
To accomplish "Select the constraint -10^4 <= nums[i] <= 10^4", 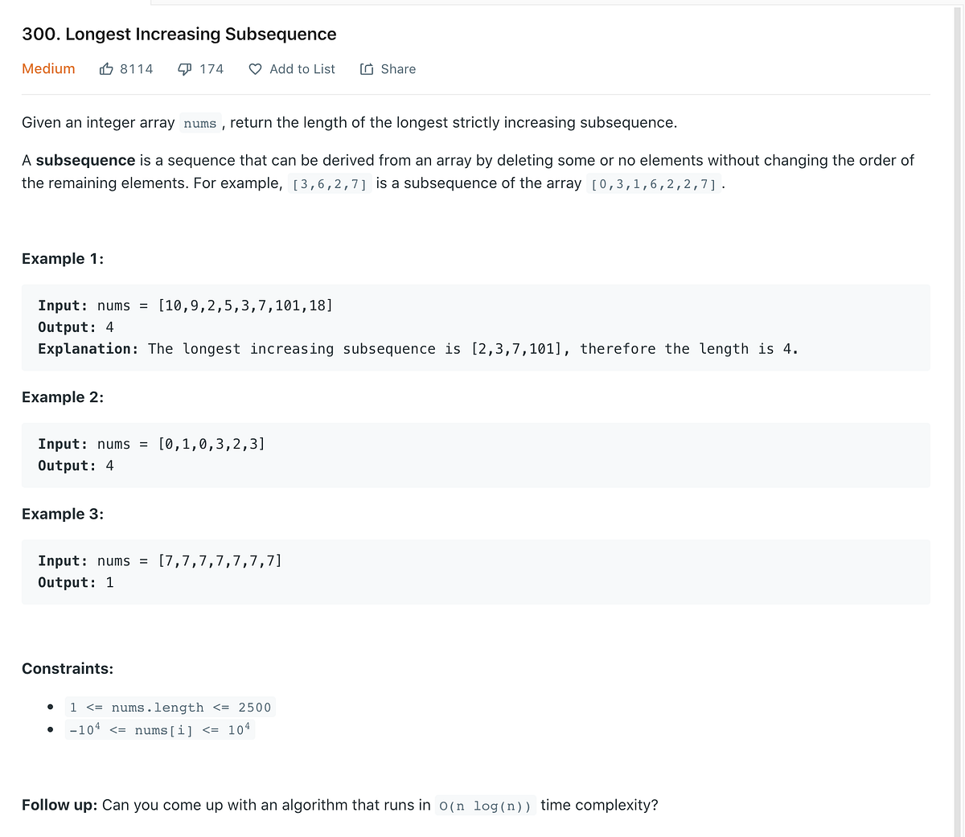I will (x=161, y=729).
